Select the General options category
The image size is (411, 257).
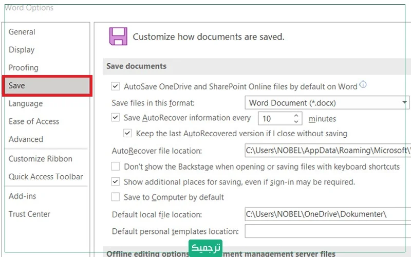[22, 32]
